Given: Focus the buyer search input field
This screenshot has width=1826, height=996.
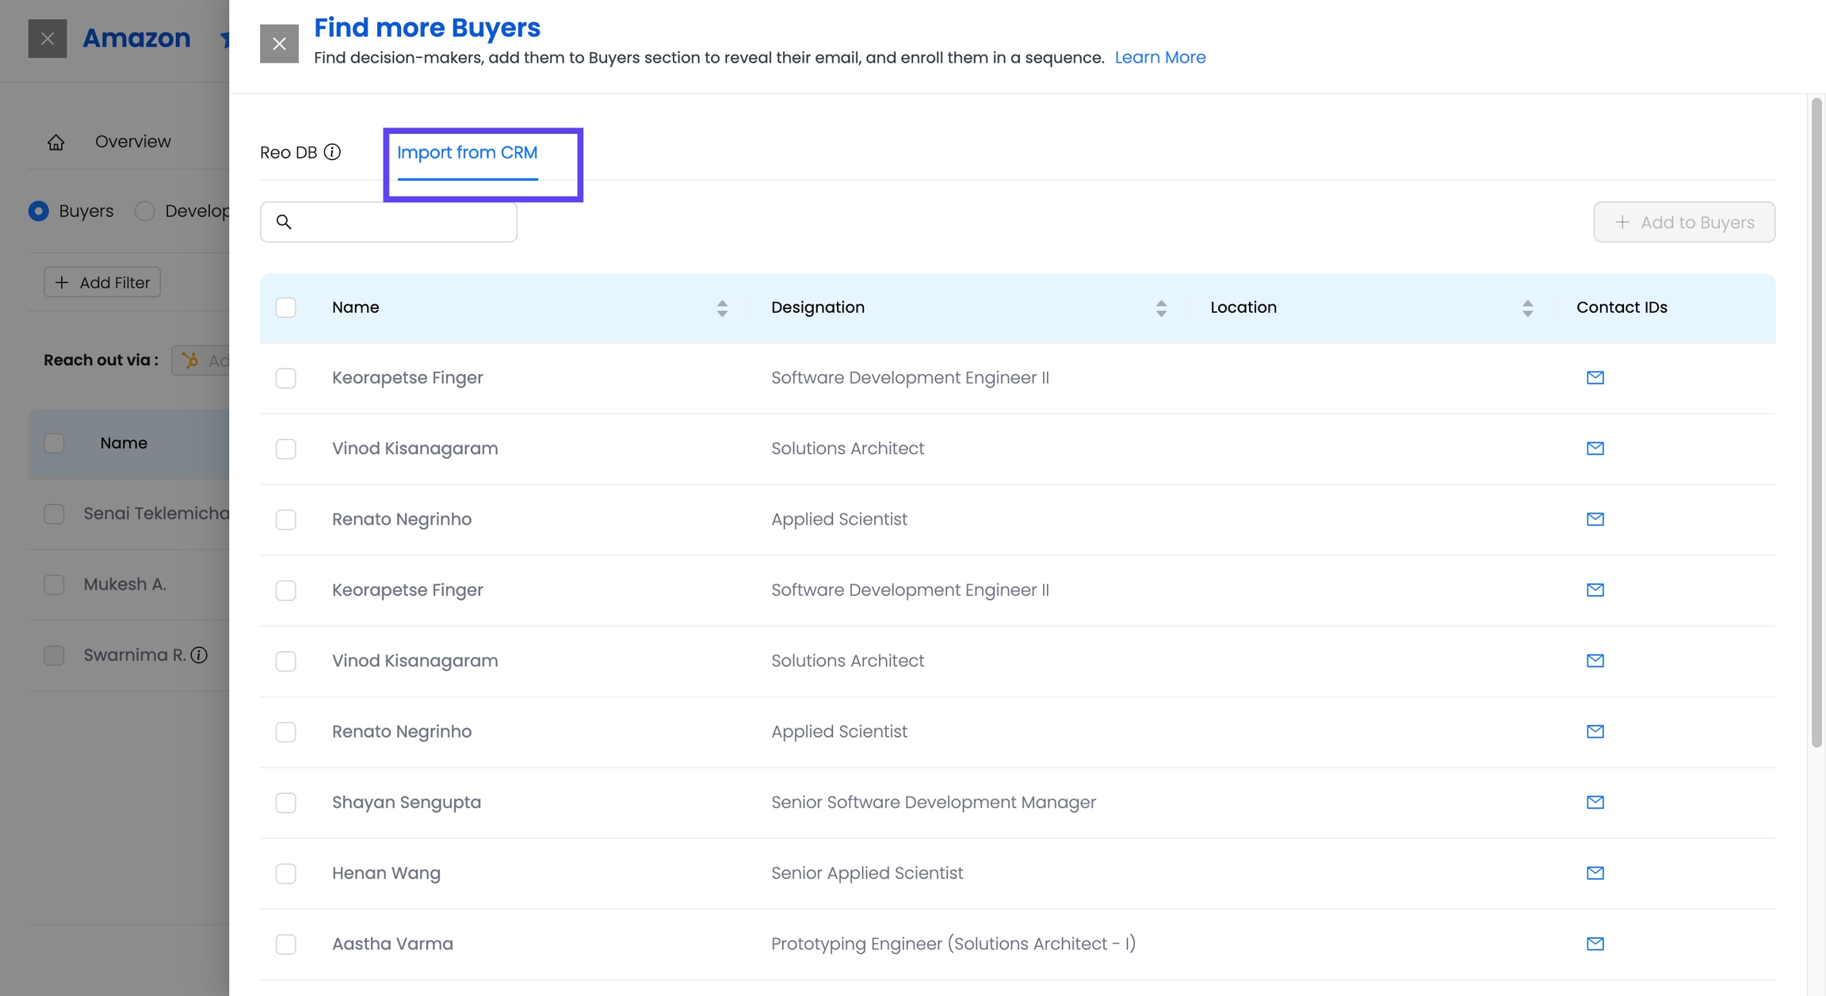Looking at the screenshot, I should click(x=403, y=222).
